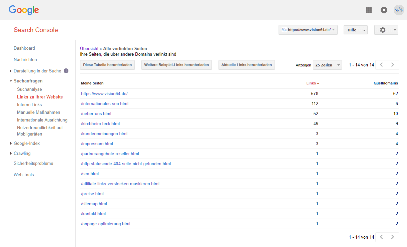Select Links zu Ihrer Website
The width and height of the screenshot is (407, 247).
(x=40, y=97)
